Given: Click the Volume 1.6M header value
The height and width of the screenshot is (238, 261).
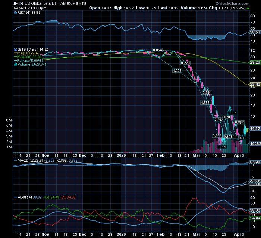Looking at the screenshot, I should (194, 8).
